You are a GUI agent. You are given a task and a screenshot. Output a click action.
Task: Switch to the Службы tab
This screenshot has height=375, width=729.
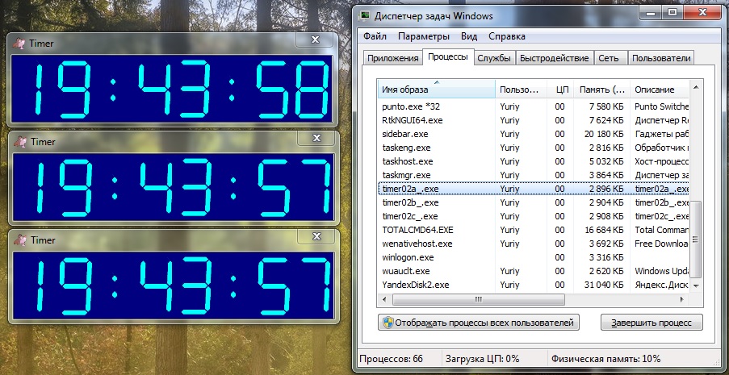click(x=493, y=58)
